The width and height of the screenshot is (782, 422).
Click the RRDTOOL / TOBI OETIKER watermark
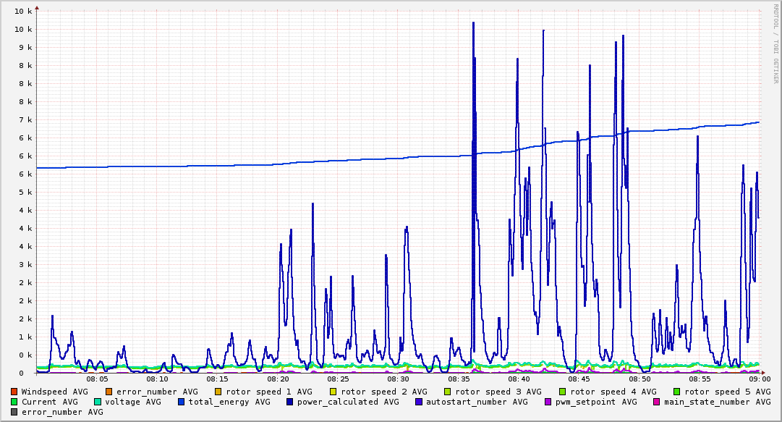pyautogui.click(x=776, y=43)
